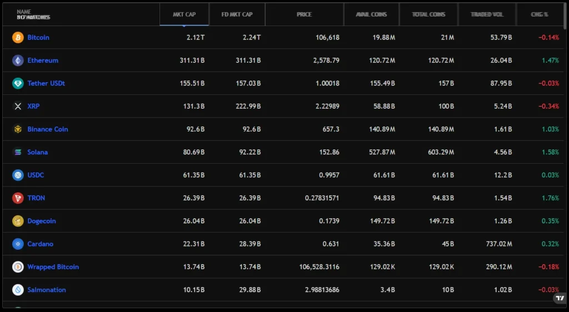This screenshot has height=312, width=569.
Task: Open the Salmonation coin link
Action: [x=47, y=290]
